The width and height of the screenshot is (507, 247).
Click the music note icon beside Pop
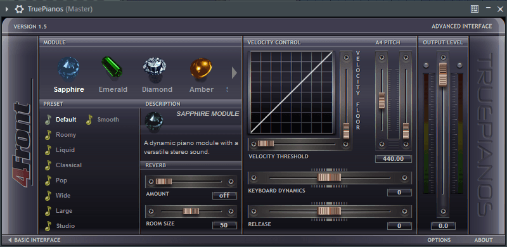coord(48,180)
